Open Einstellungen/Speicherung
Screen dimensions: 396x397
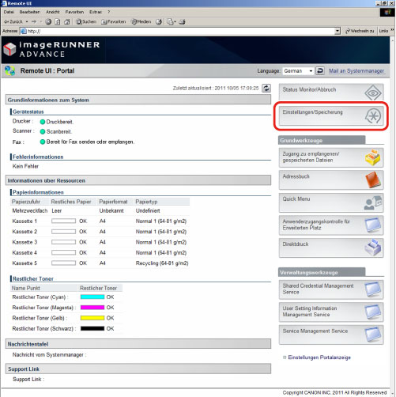click(x=331, y=116)
